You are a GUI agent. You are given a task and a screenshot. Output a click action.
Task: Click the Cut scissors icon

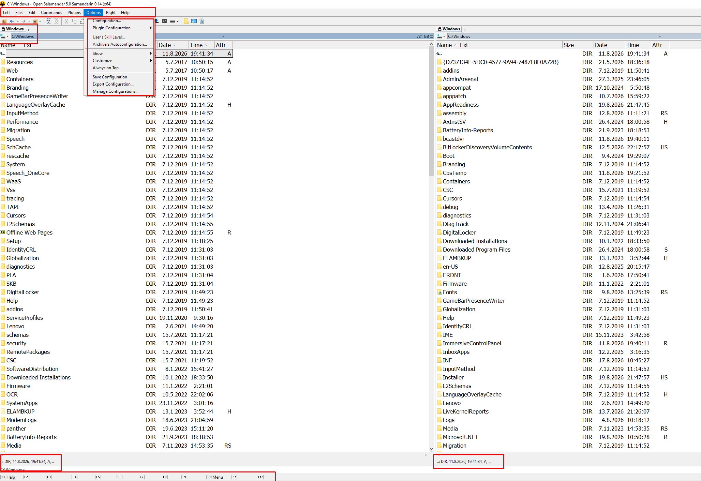[66, 21]
